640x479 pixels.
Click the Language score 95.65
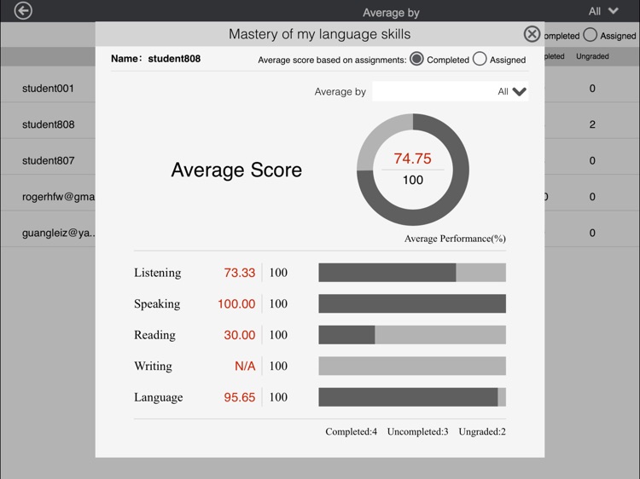click(240, 397)
